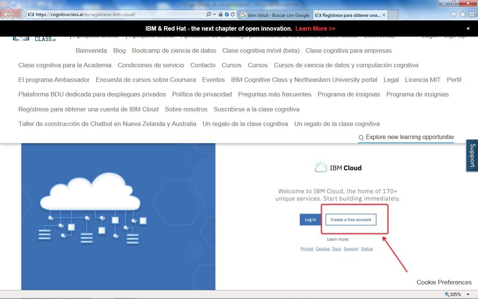
Task: Open 'Clase cognitiva para empresas'
Action: click(x=349, y=50)
